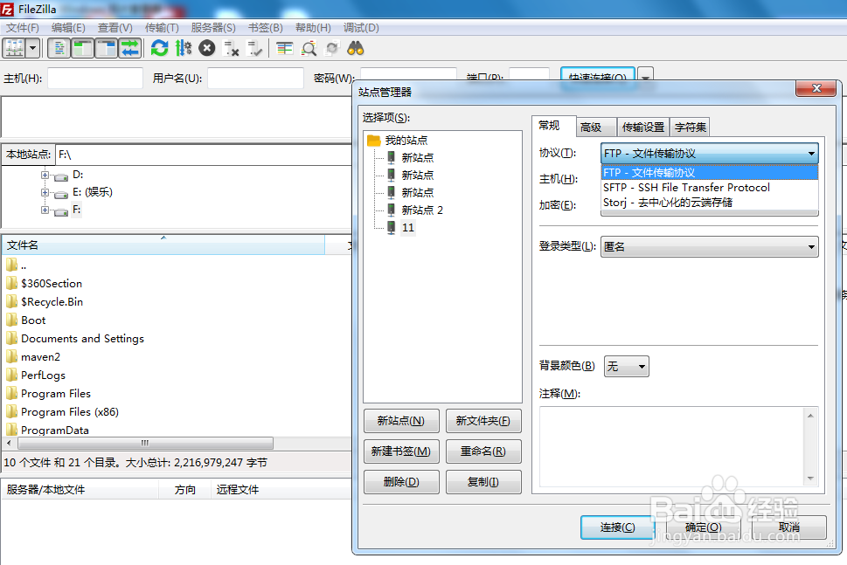Select the parent directory '..' entry

click(x=24, y=265)
